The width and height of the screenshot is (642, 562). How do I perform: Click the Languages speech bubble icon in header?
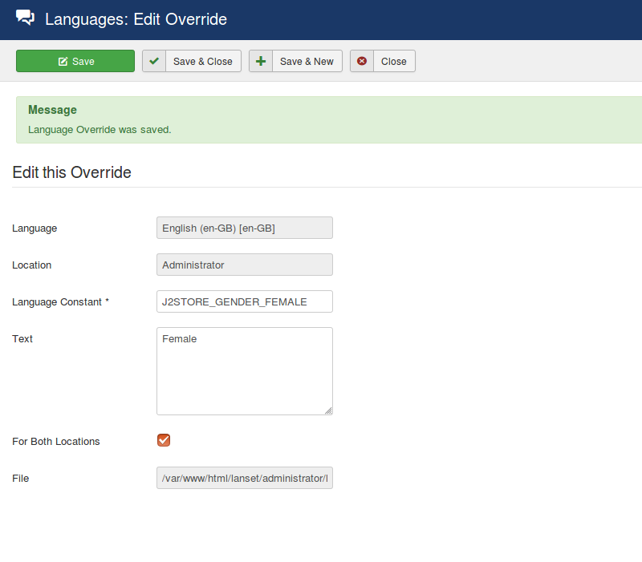click(x=26, y=18)
